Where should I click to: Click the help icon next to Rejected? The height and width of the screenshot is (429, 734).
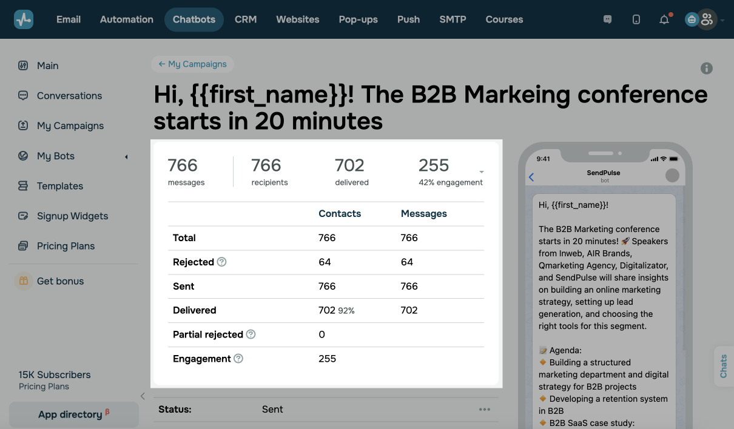(222, 262)
